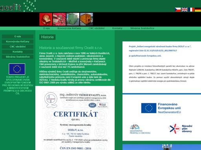Go to 'Kovovýroba Kelčany' in top menu

[69, 28]
